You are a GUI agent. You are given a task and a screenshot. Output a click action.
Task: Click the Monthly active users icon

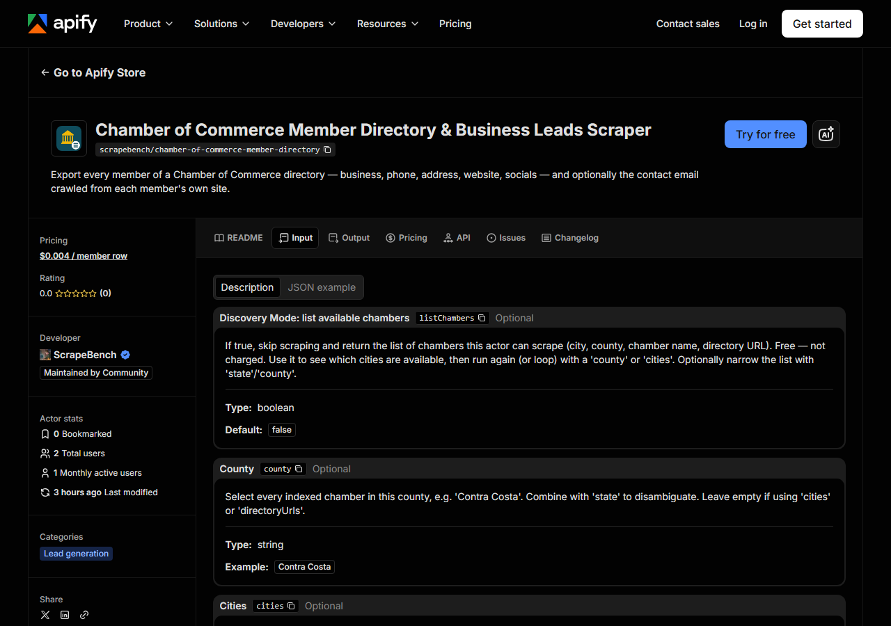coord(45,473)
